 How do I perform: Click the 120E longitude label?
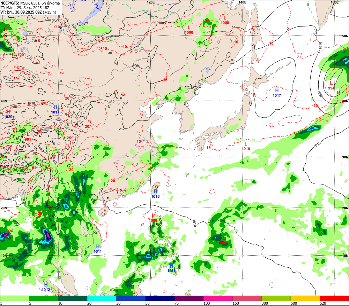point(151,2)
